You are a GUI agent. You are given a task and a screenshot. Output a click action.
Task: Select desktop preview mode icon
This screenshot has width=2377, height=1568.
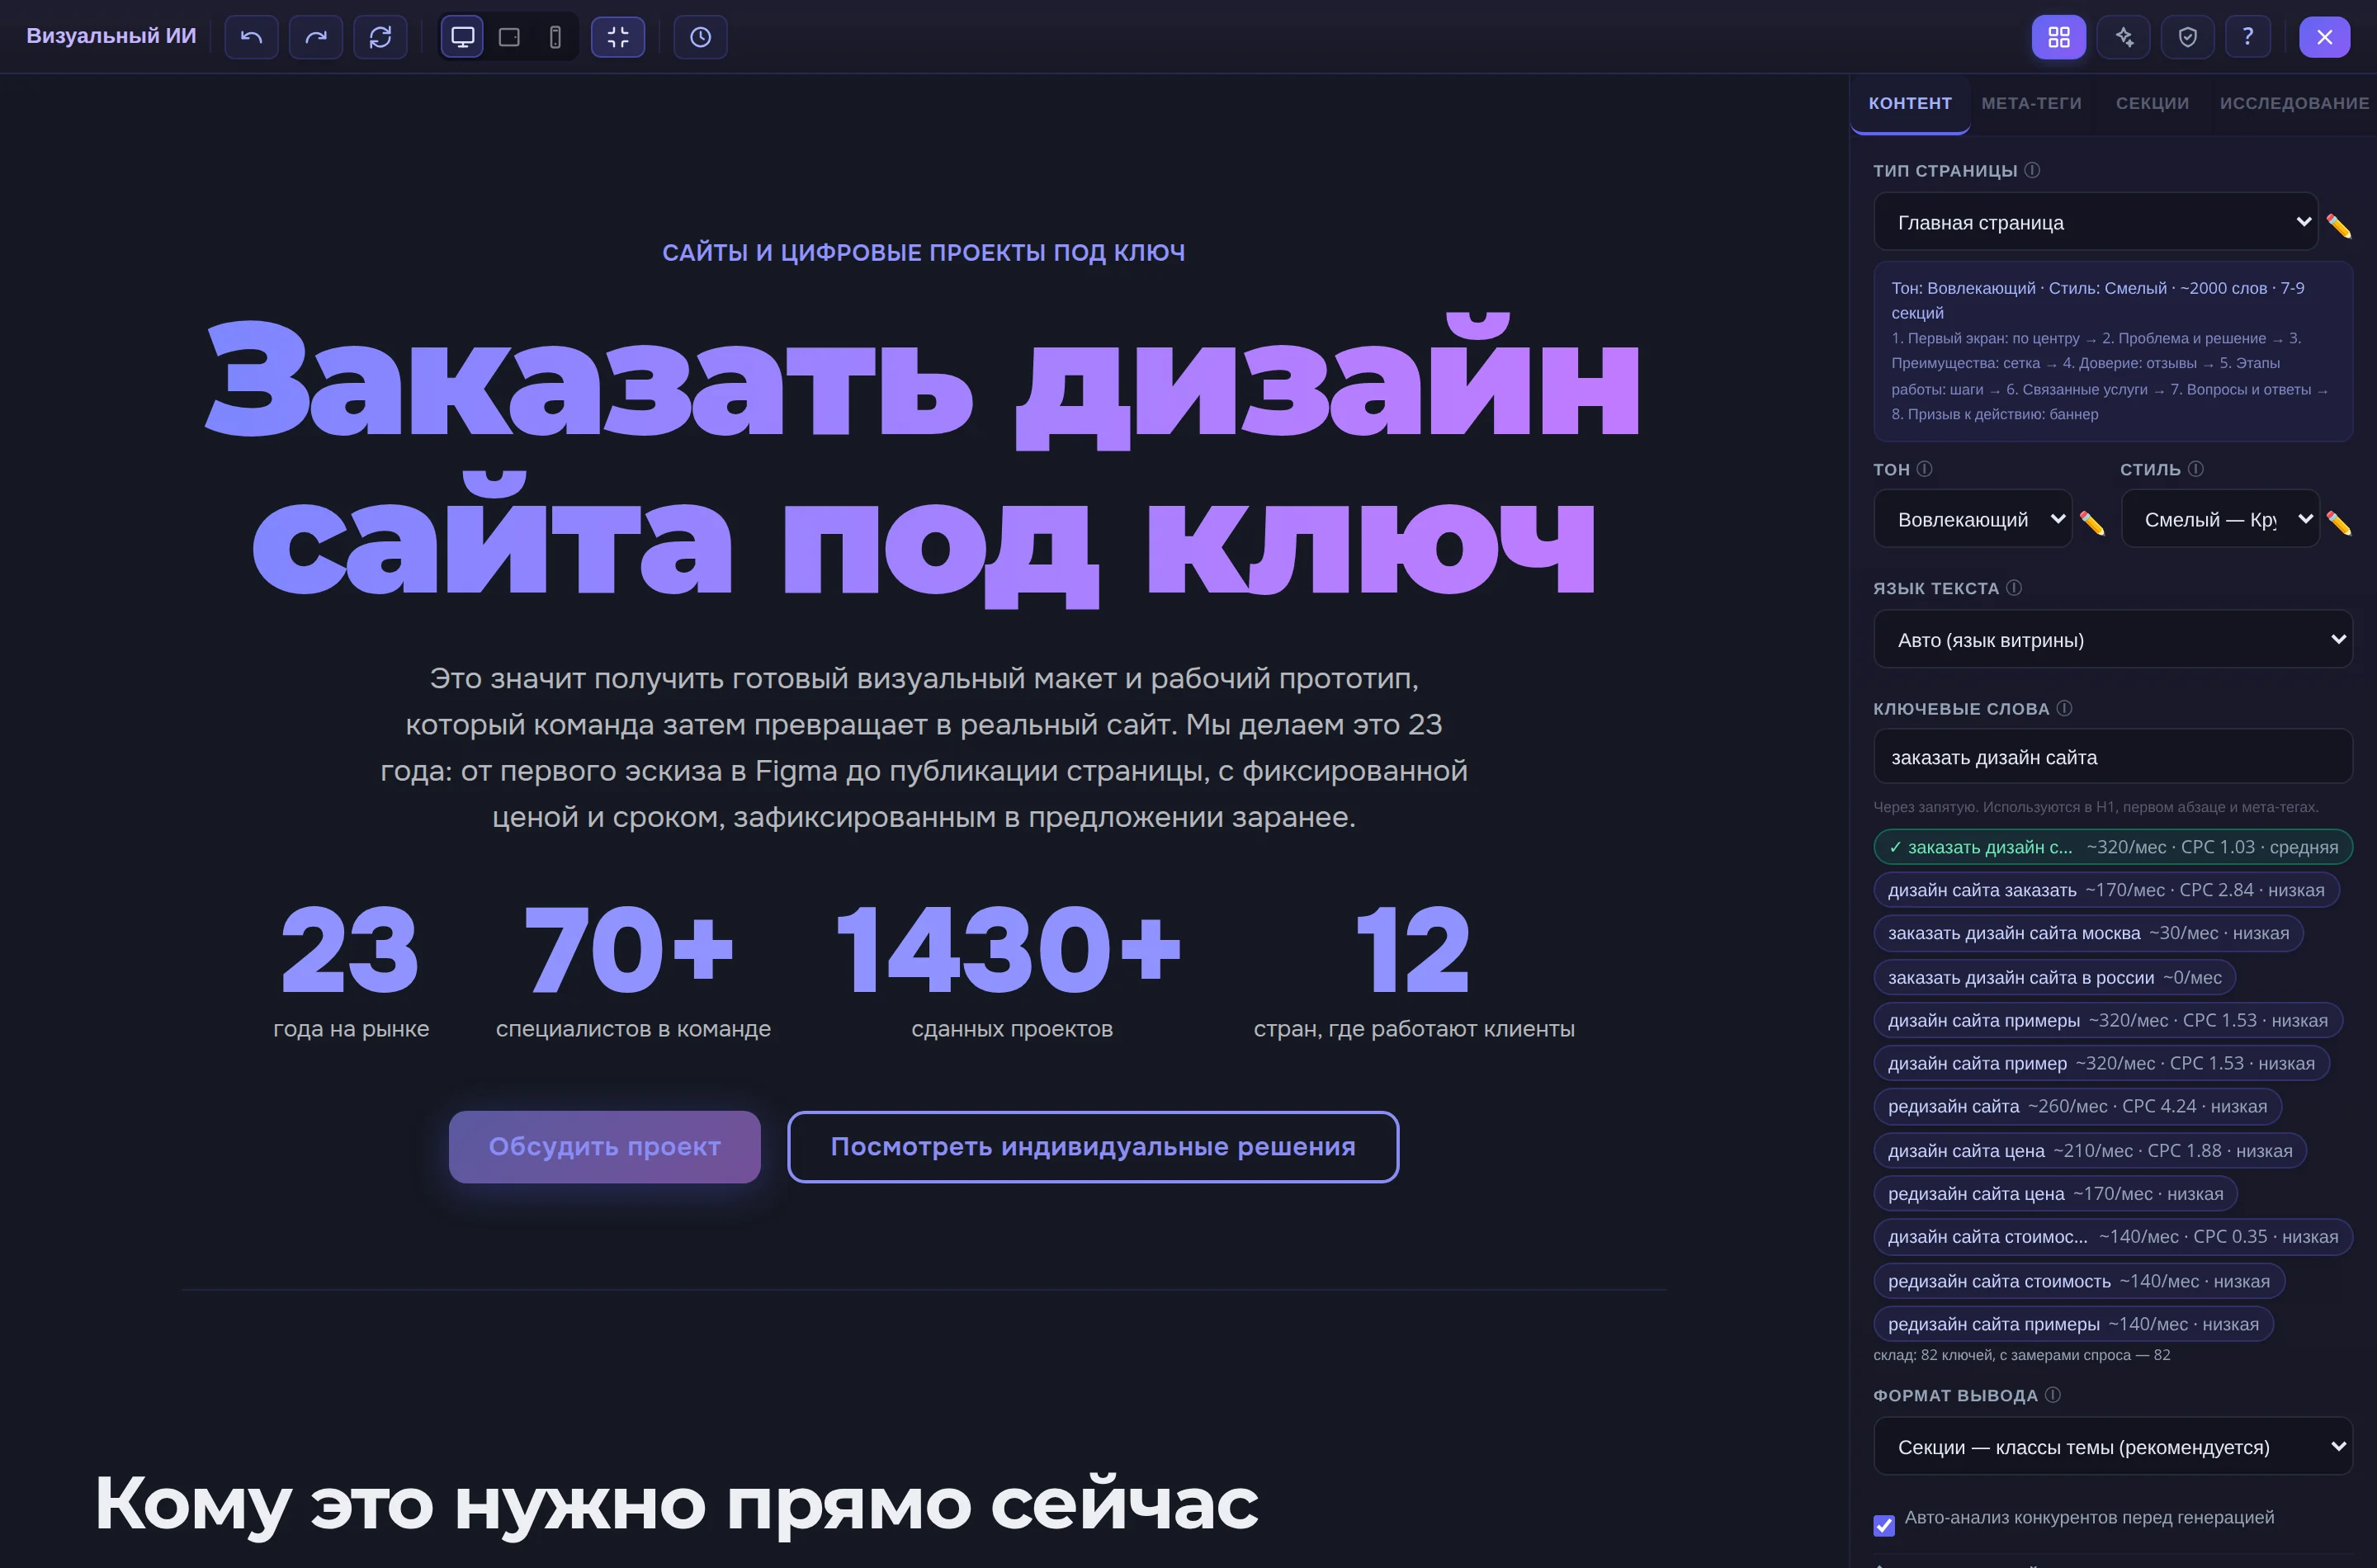(x=463, y=37)
